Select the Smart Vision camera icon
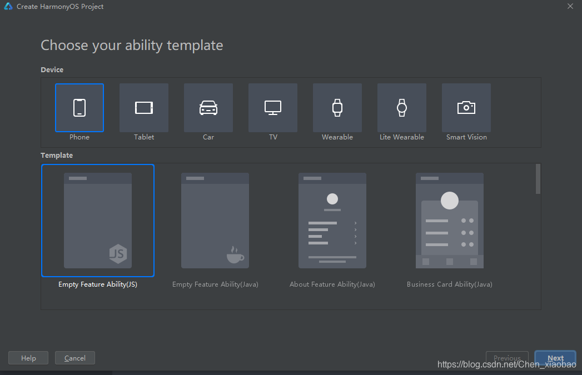This screenshot has width=582, height=375. tap(466, 108)
